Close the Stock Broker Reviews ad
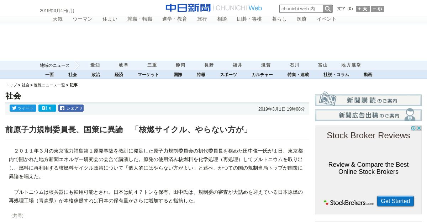Viewport: 427px width, 224px height. (x=419, y=128)
